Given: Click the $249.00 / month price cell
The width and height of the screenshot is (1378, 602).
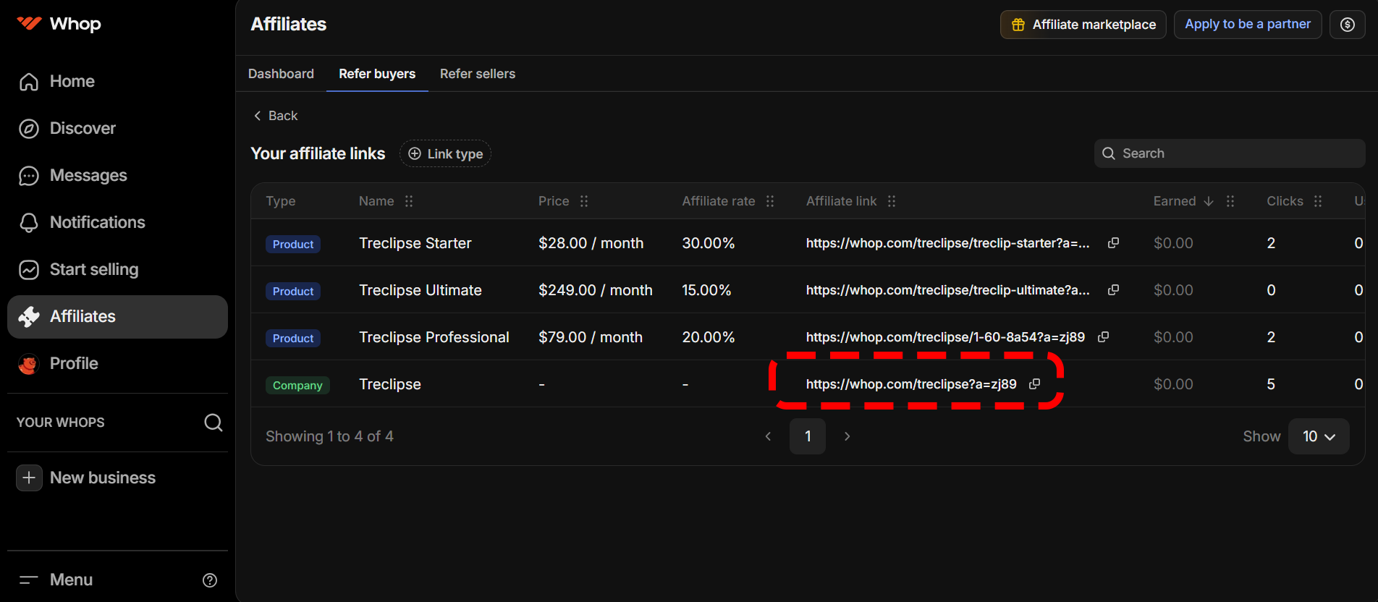Looking at the screenshot, I should (596, 290).
